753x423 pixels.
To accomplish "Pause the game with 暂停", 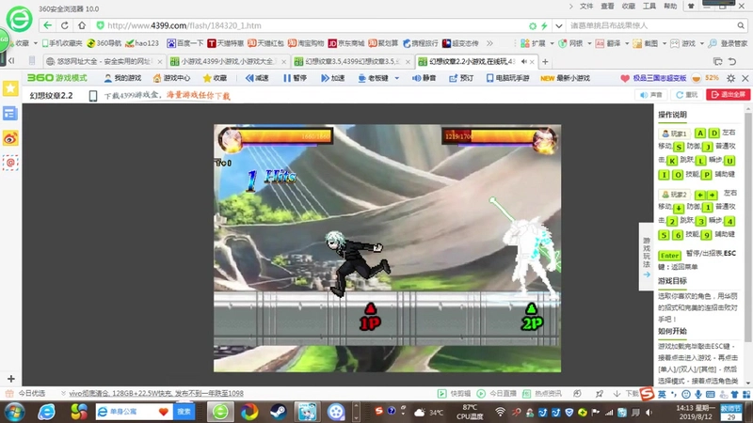I will tap(295, 78).
